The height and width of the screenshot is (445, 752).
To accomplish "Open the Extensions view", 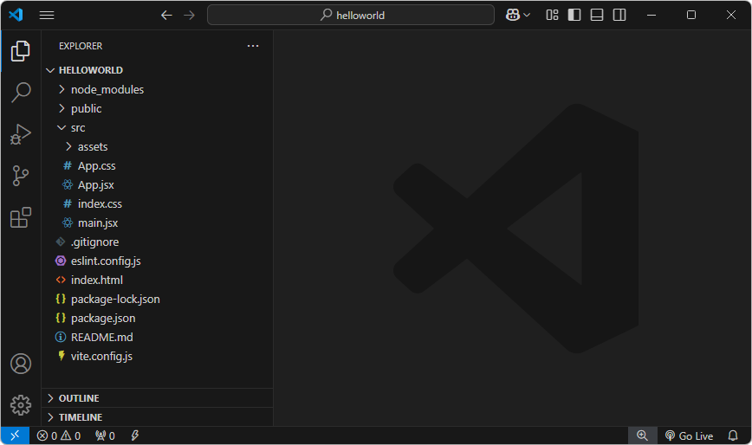I will pyautogui.click(x=21, y=217).
